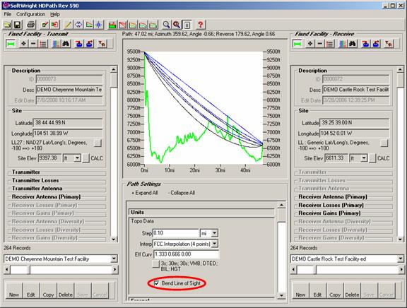Viewport: 407px width, 308px height.
Task: Print with the printer toolbar icon
Action: tap(31, 25)
